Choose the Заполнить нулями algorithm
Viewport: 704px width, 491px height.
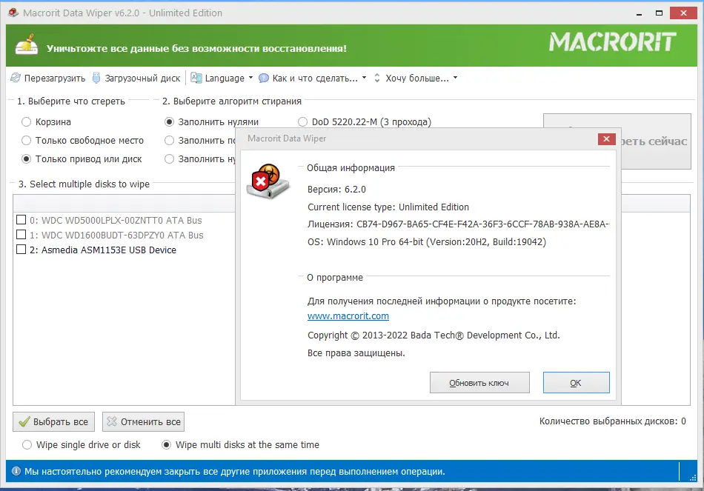click(169, 122)
